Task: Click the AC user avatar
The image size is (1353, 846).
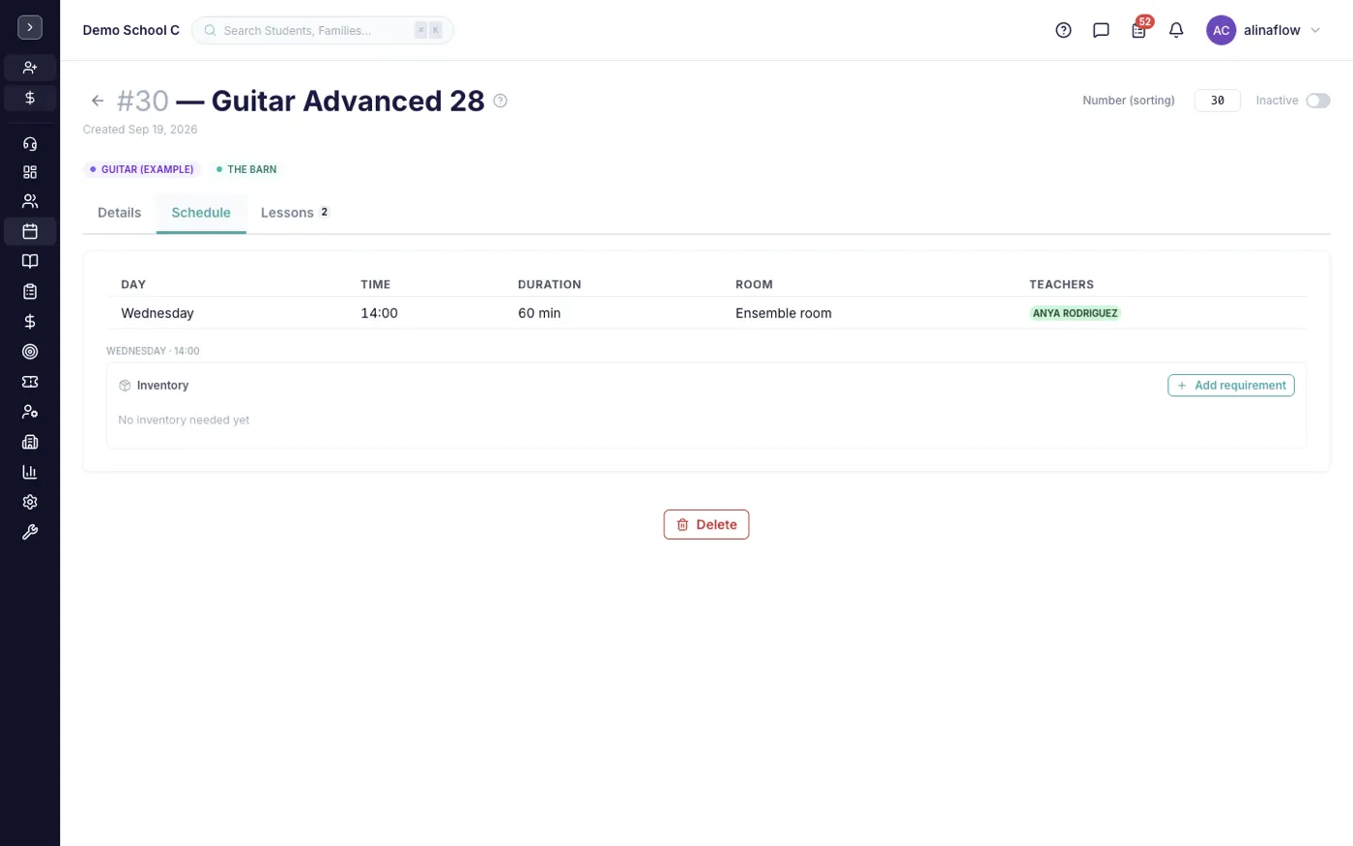Action: click(1221, 30)
